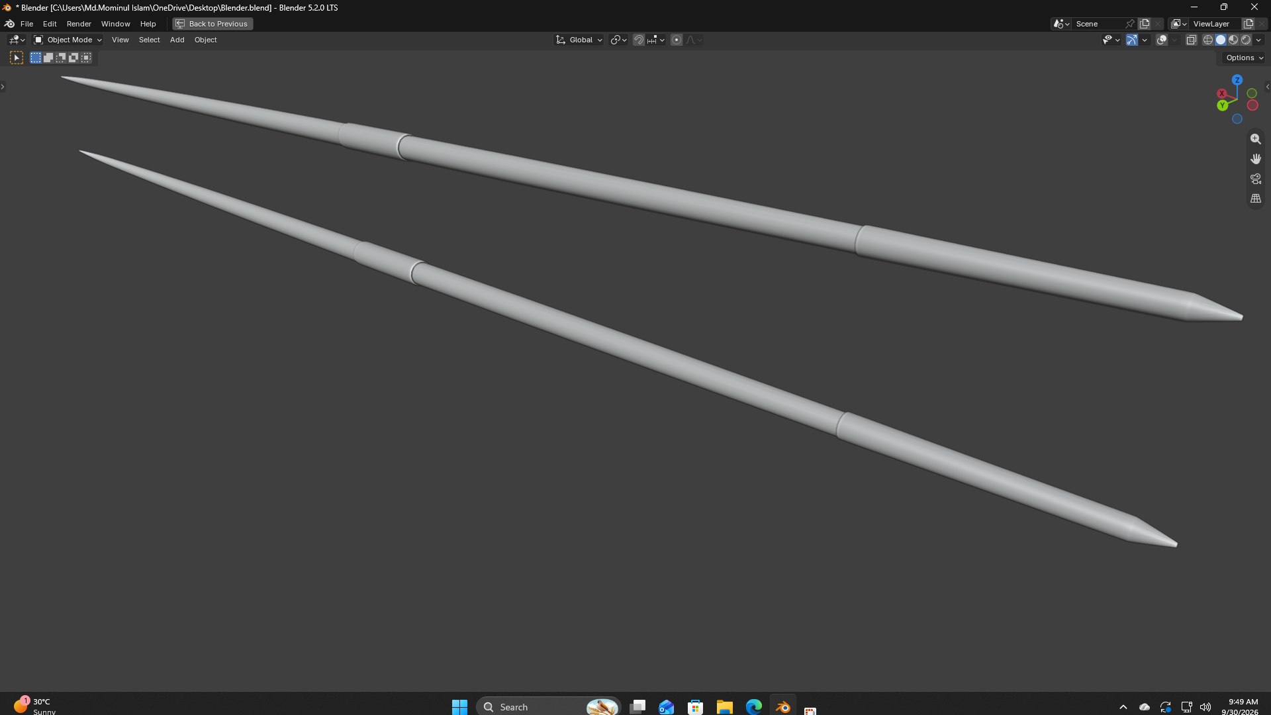Viewport: 1271px width, 715px height.
Task: Set selection mode to Subtract
Action: tap(61, 58)
